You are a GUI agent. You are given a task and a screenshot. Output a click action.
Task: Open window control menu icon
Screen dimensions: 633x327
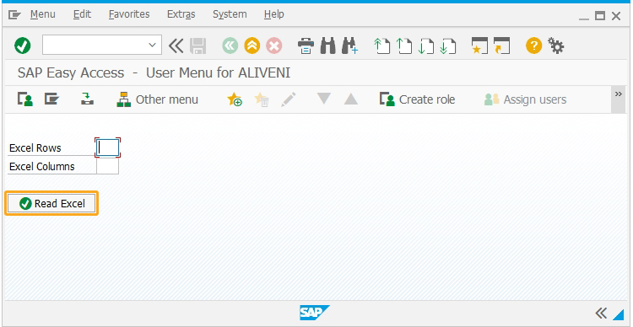[x=14, y=15]
